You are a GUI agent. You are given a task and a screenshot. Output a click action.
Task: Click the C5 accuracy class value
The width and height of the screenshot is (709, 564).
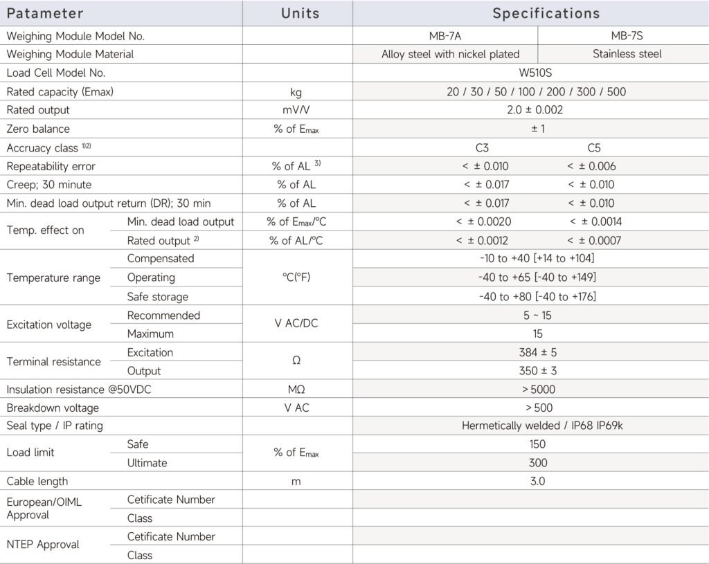[x=594, y=147]
